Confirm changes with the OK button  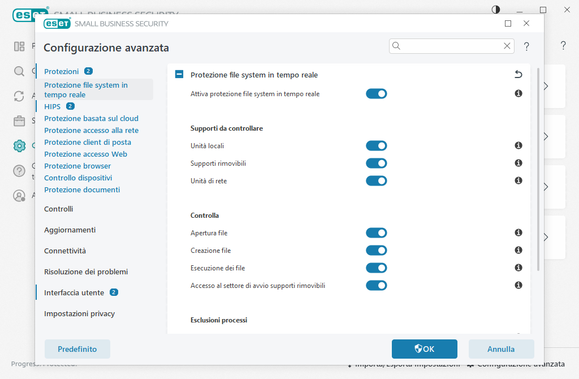coord(424,349)
